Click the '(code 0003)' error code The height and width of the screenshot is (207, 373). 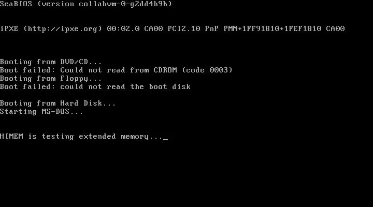[x=207, y=70]
